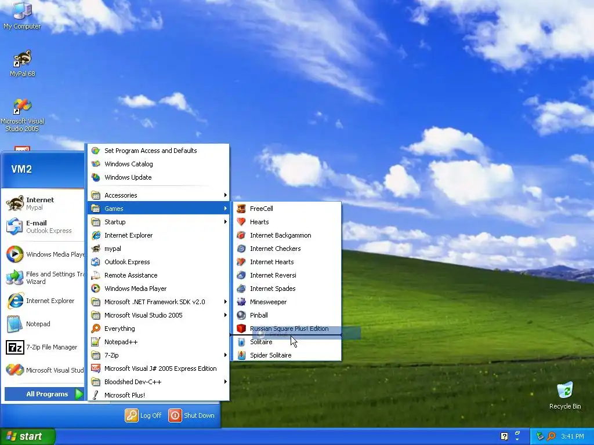
Task: Open Microsoft Plus! menu entry
Action: (158, 395)
